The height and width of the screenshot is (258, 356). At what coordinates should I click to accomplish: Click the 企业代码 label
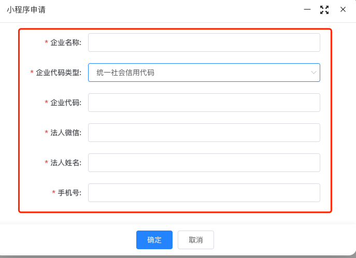coord(66,103)
